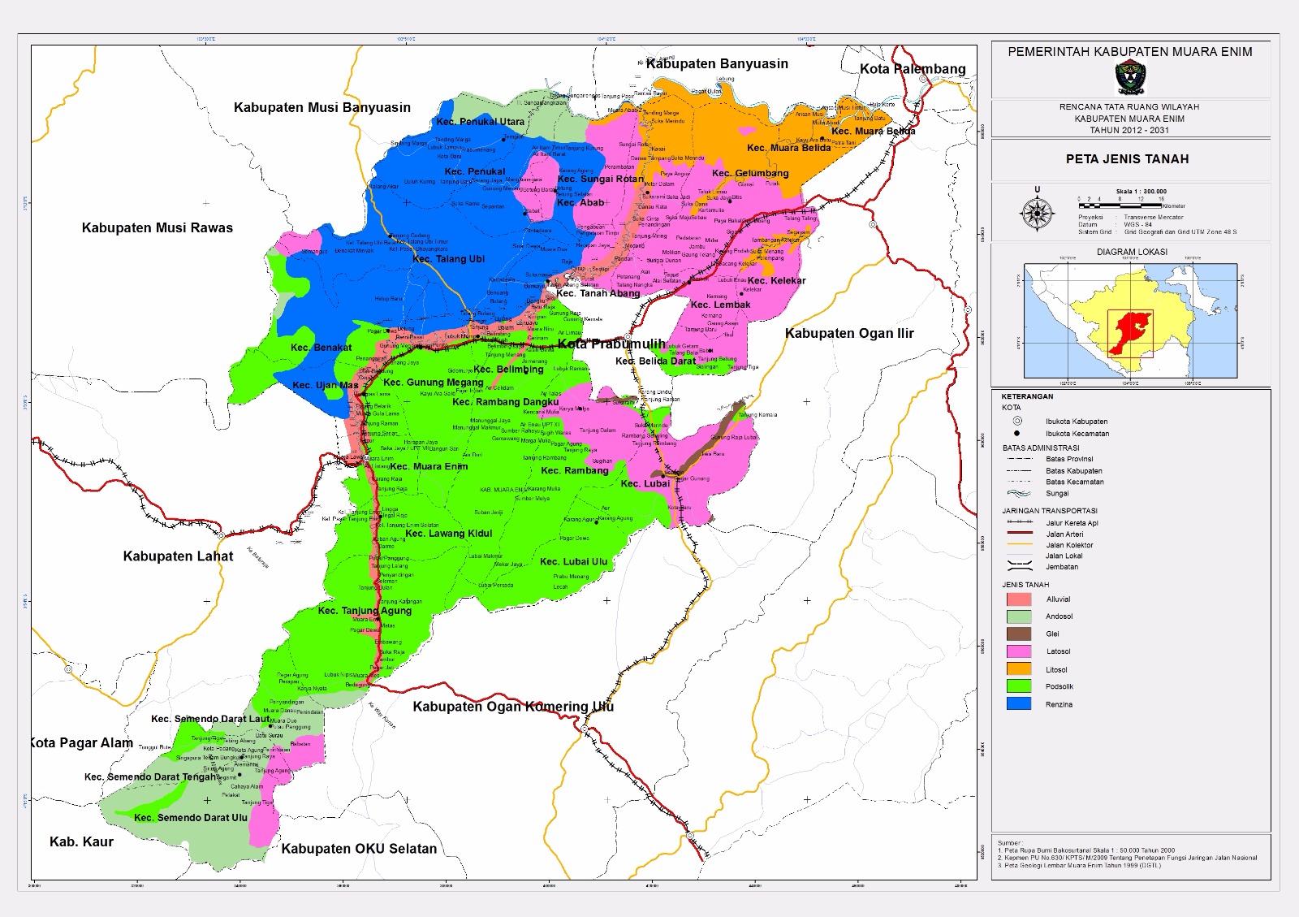This screenshot has width=1299, height=917.
Task: Click the Kabupaten Lahat label
Action: click(x=178, y=556)
